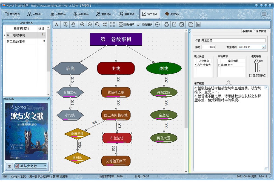Click the layers stack icon below the cover
The image size is (274, 182).
coord(9,166)
